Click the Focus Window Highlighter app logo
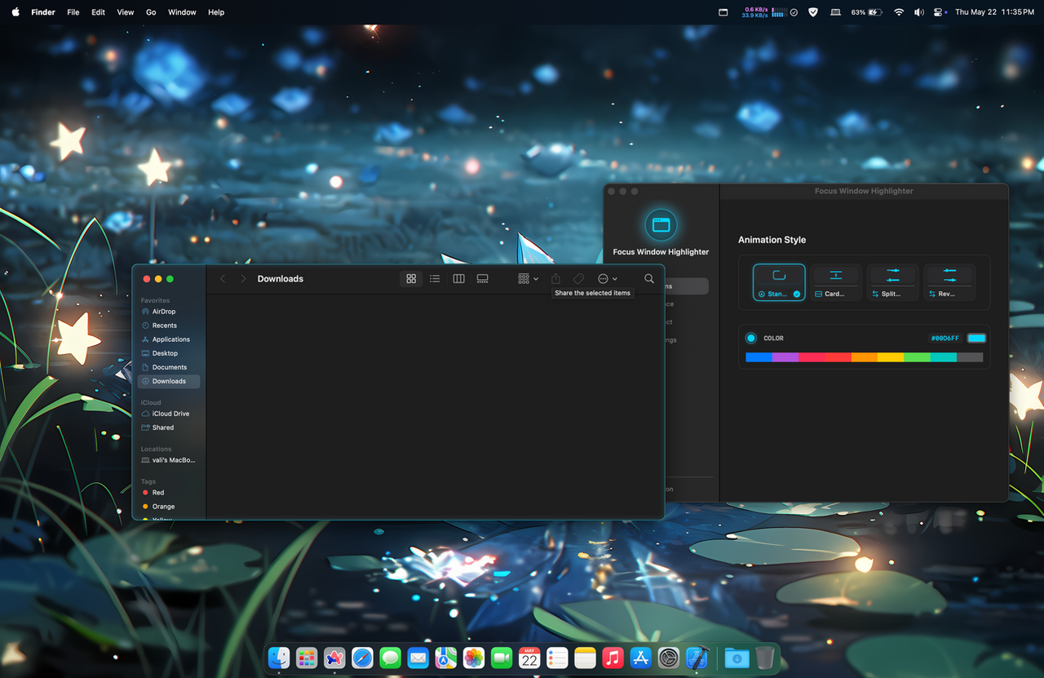The height and width of the screenshot is (678, 1044). (661, 224)
